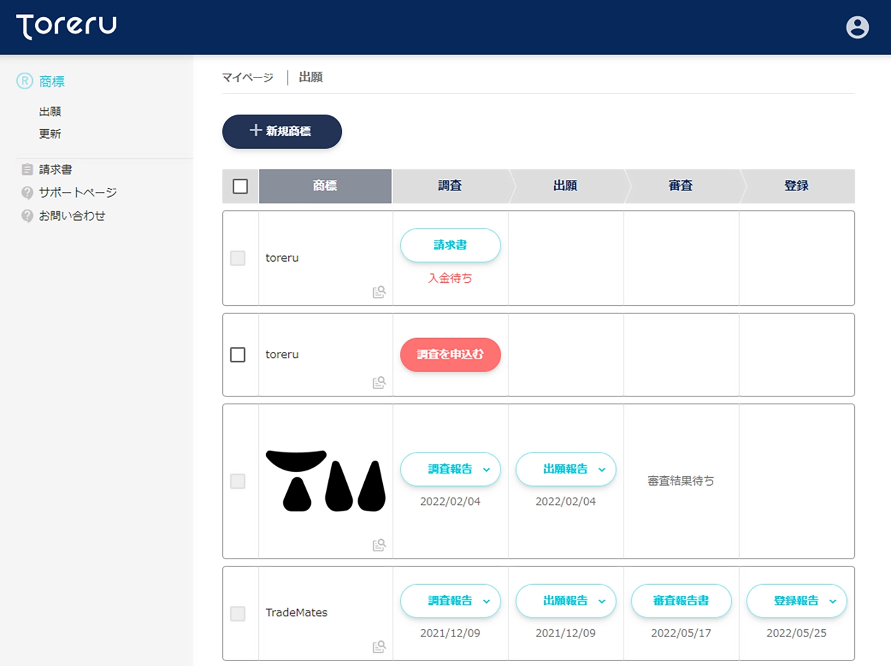
Task: Go to マイページ breadcrumb link
Action: (248, 77)
